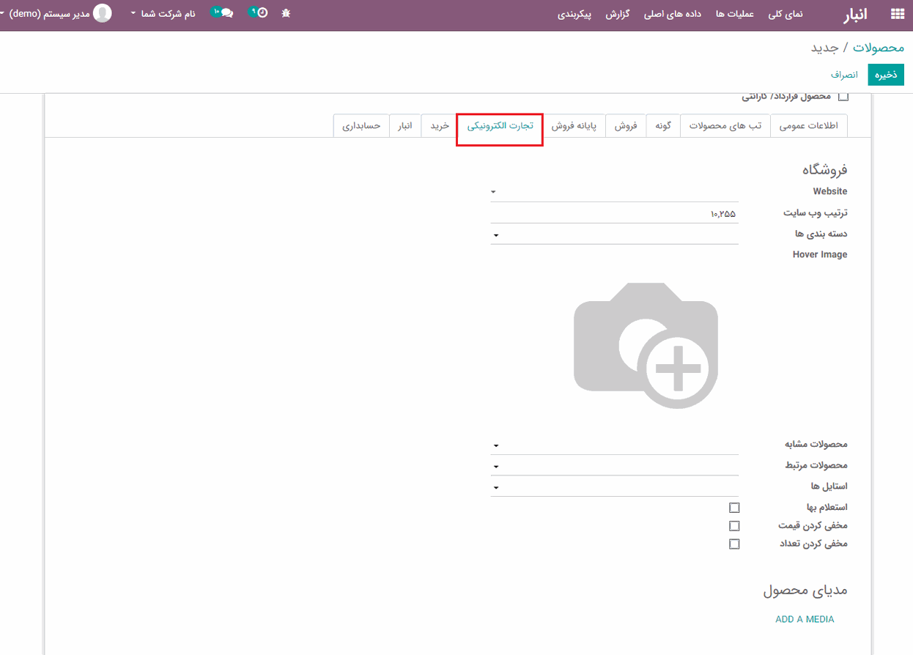Open the داده های اصلی menu
913x655 pixels.
tap(673, 14)
